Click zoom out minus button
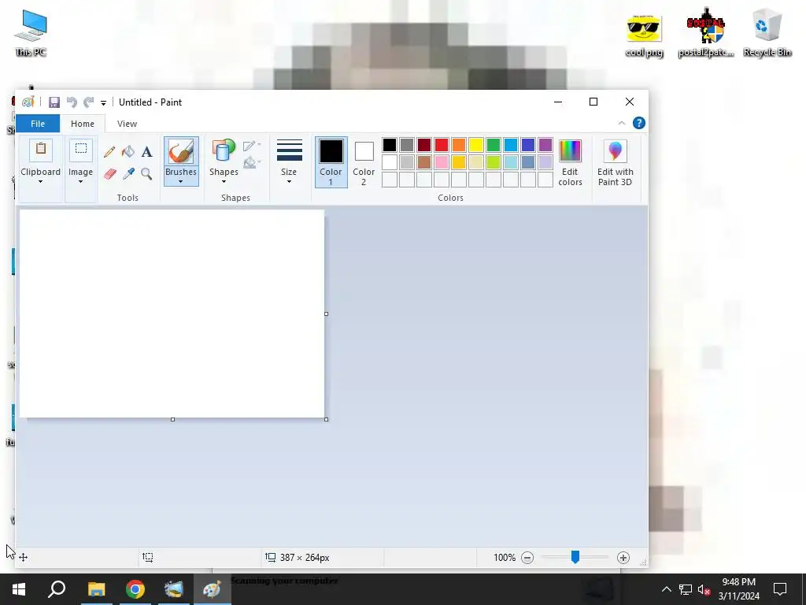The width and height of the screenshot is (806, 605). 527,558
